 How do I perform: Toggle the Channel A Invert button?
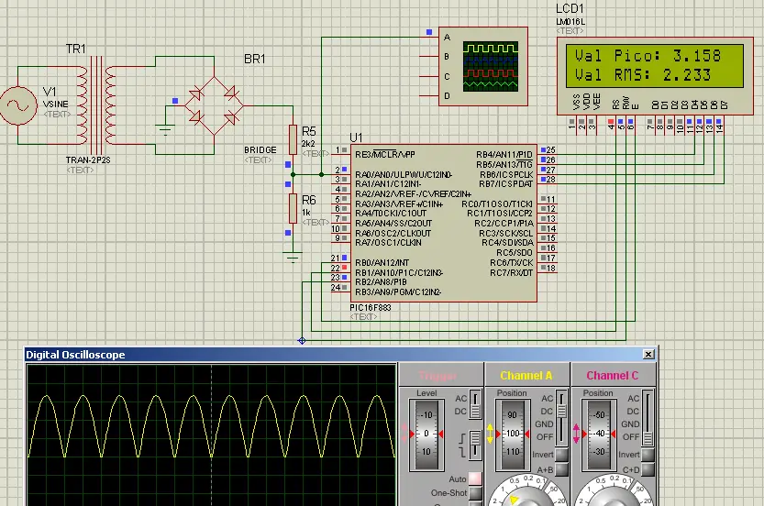point(561,455)
